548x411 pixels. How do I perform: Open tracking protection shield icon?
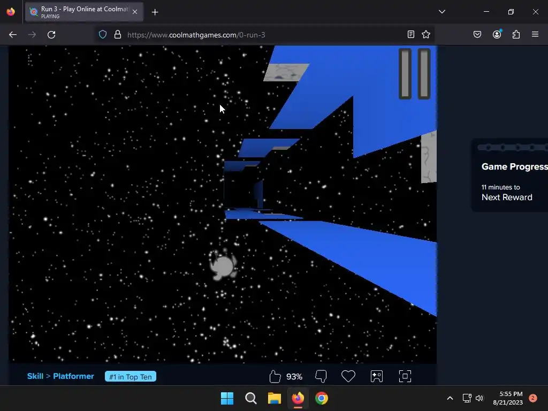103,35
